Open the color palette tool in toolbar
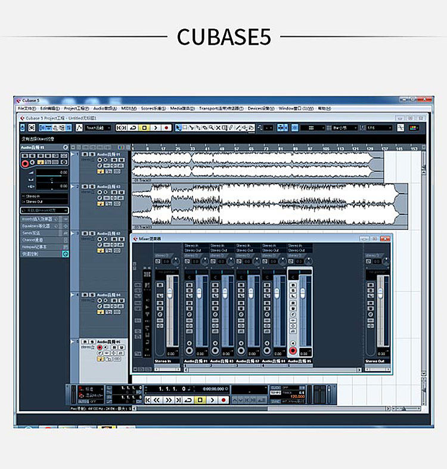Screen dimensions: 447x469 (x=414, y=128)
